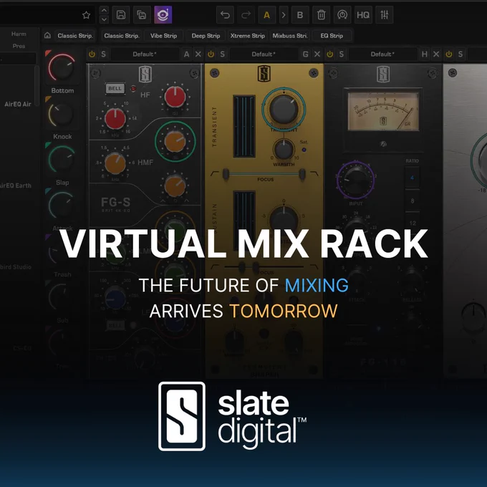The height and width of the screenshot is (487, 487).
Task: Switch to the Mixbuss Stri. tab
Action: click(x=290, y=36)
